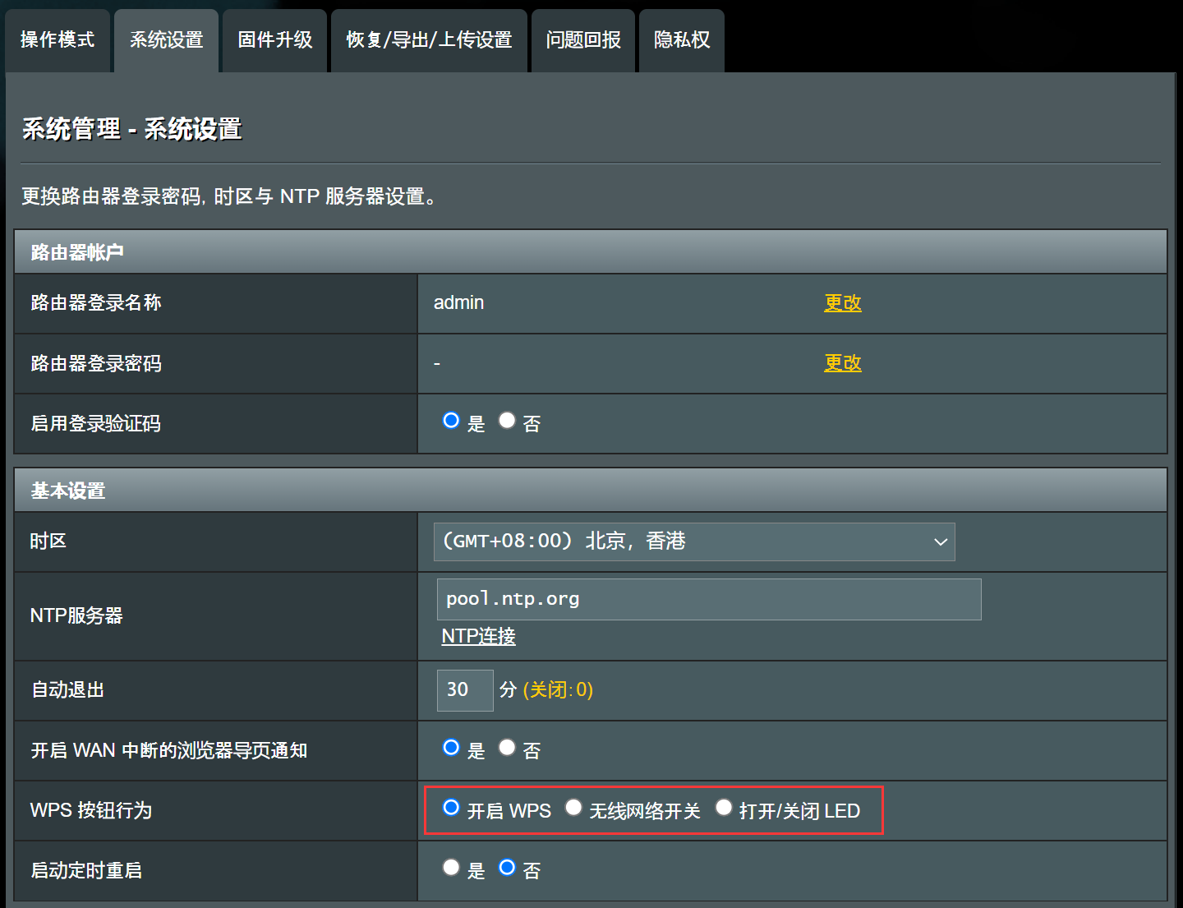Screen dimensions: 1183x908
Task: Open the 操作模式 tab
Action: click(x=58, y=40)
